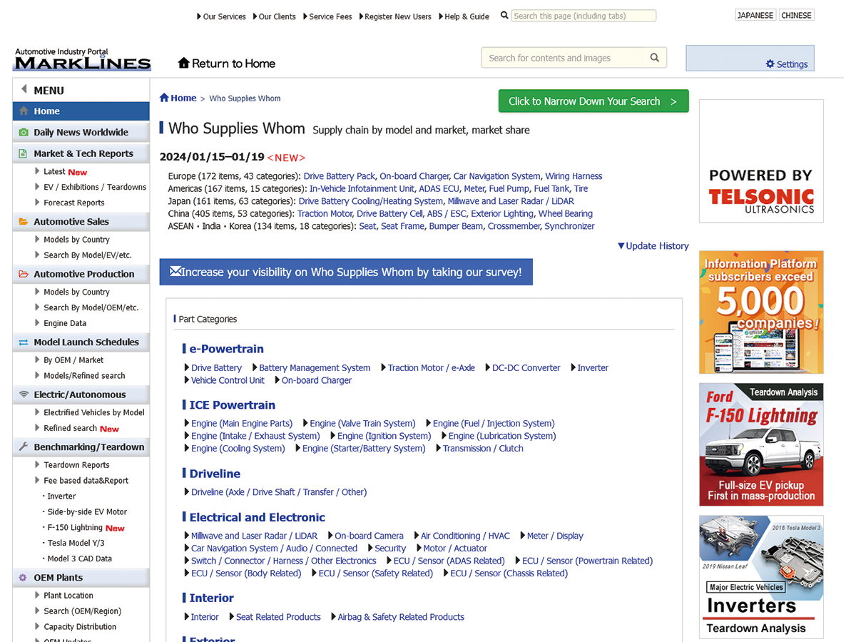Open Settings gear icon
Viewport: 856px width, 642px height.
point(770,64)
